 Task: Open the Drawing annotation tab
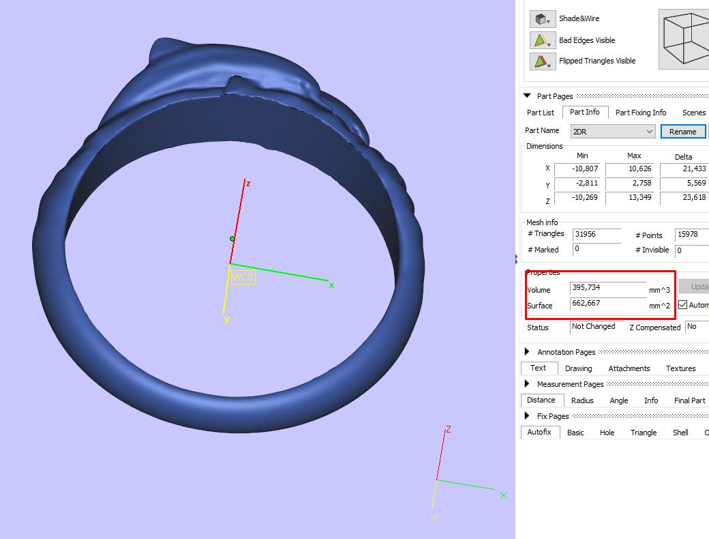pyautogui.click(x=578, y=368)
